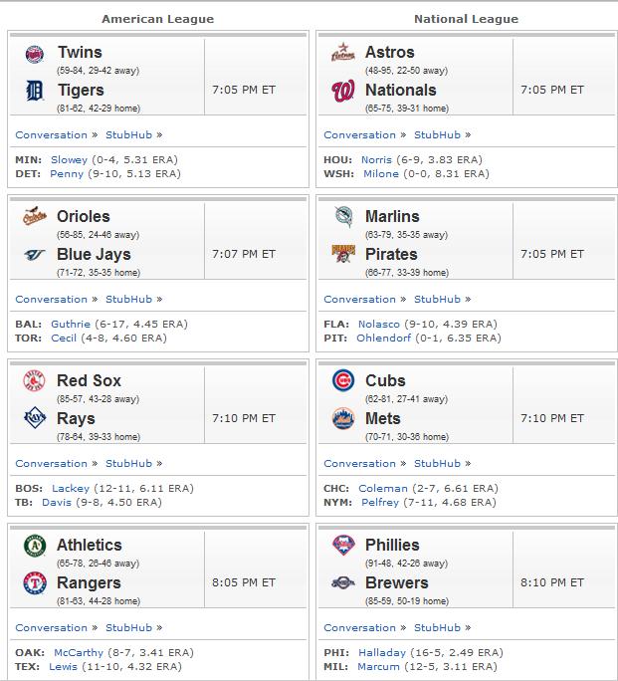Click the Texas Rangers logo
The height and width of the screenshot is (681, 618).
tap(35, 582)
